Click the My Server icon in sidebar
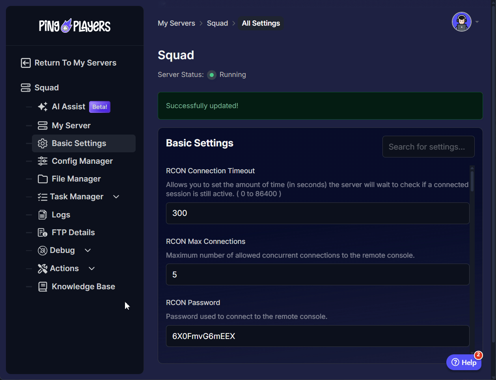 point(43,125)
